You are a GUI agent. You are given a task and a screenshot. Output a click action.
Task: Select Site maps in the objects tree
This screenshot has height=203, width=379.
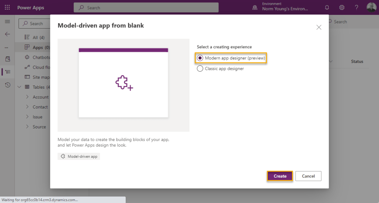(41, 77)
